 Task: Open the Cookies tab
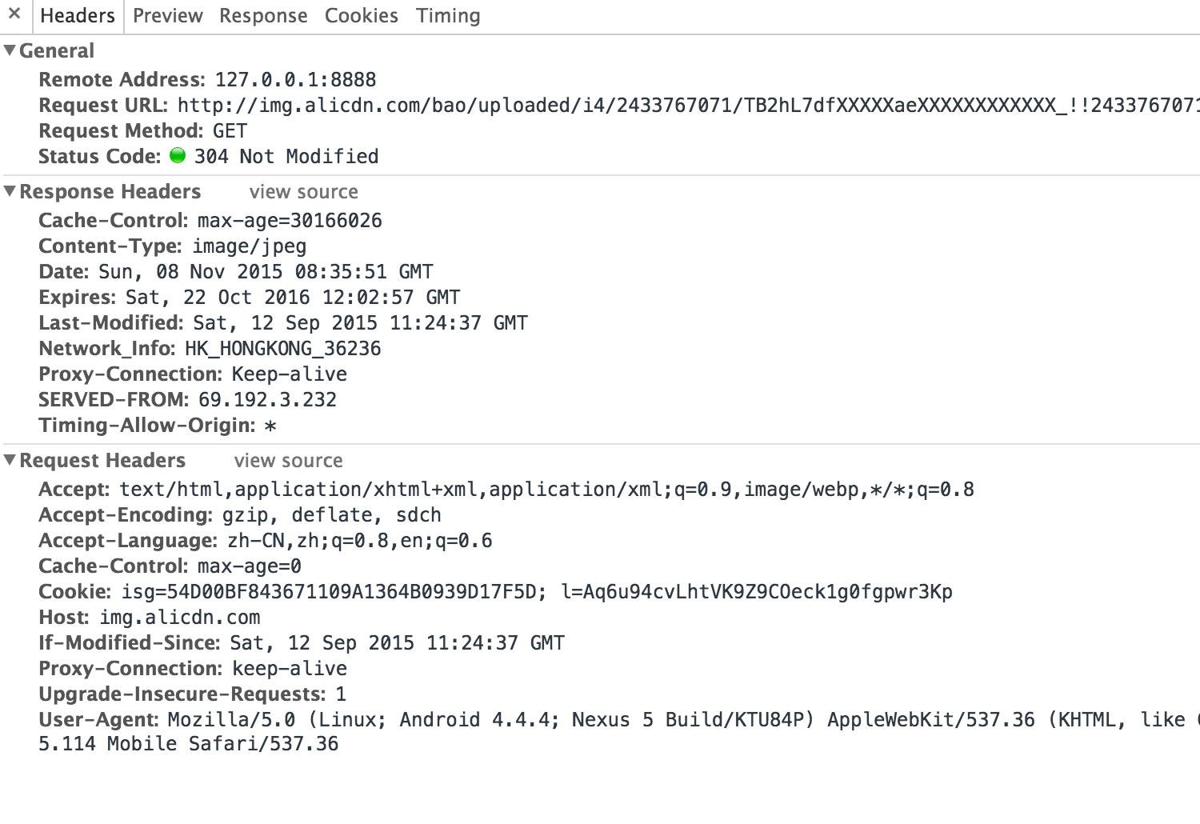[x=362, y=16]
